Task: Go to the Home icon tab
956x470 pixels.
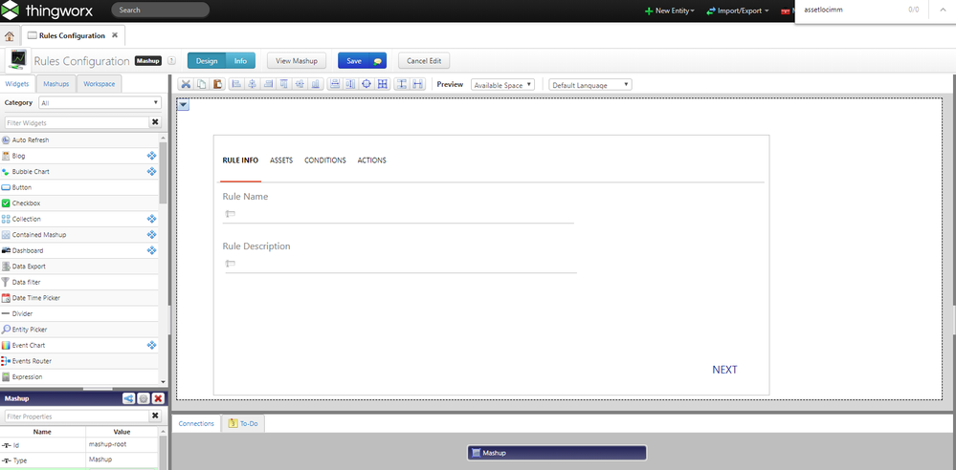Action: pos(10,36)
